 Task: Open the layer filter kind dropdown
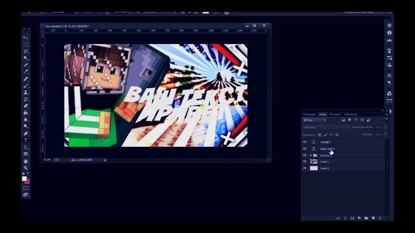[314, 120]
